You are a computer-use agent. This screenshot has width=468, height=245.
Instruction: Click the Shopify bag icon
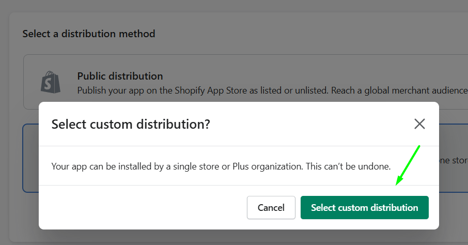tap(51, 82)
